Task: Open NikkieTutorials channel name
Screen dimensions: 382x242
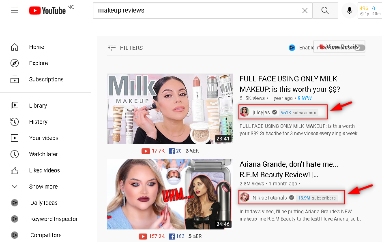Action: 270,197
